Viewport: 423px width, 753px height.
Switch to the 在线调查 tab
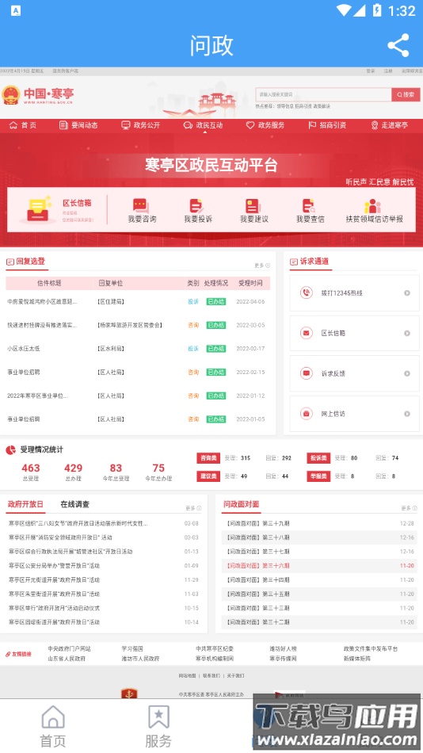74,504
